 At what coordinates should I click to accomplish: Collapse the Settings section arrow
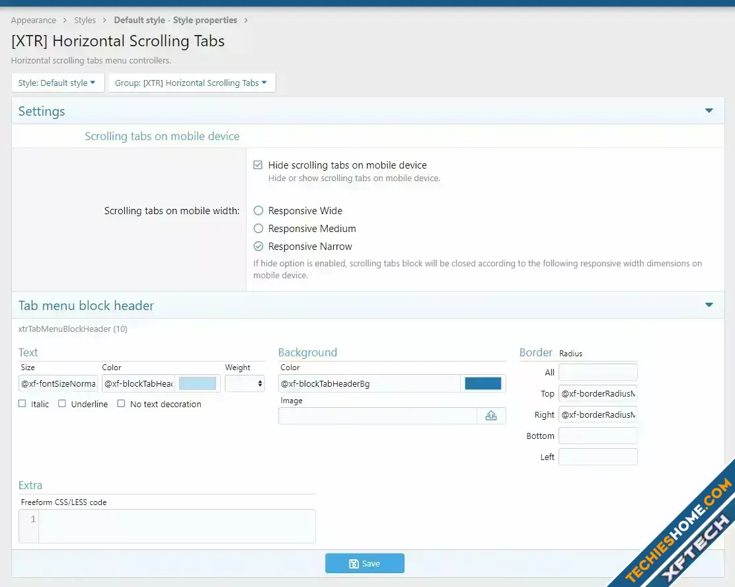(709, 111)
